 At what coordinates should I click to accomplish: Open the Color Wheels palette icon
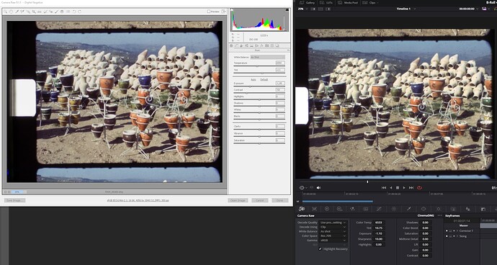[x=327, y=209]
